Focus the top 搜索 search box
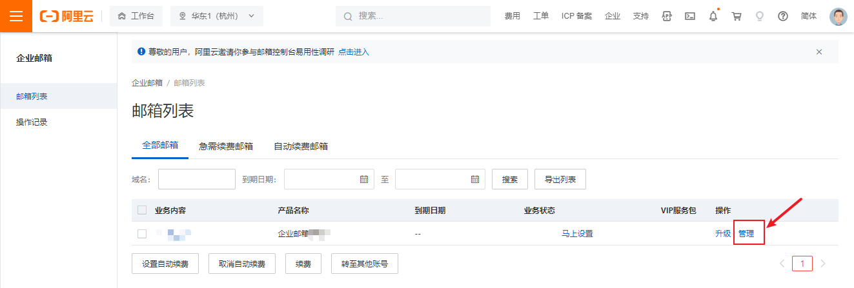 point(413,16)
